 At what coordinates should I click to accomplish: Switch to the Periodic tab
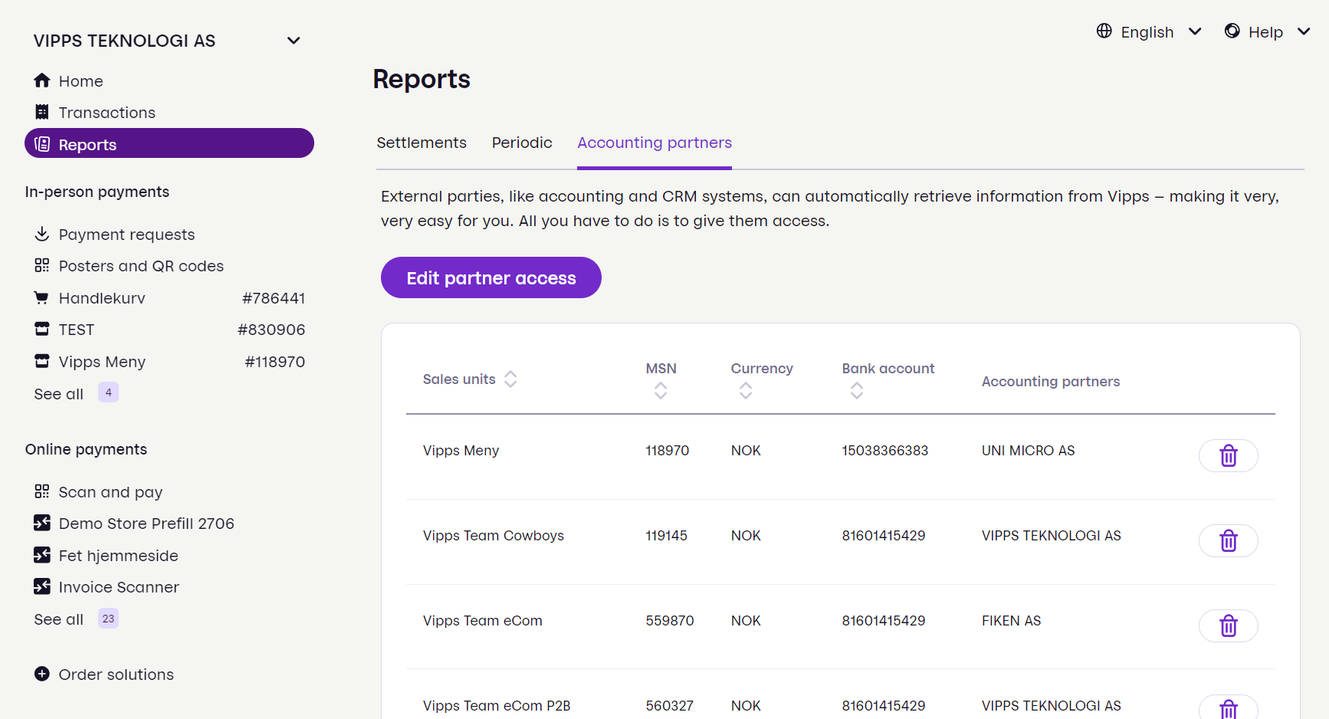coord(522,143)
